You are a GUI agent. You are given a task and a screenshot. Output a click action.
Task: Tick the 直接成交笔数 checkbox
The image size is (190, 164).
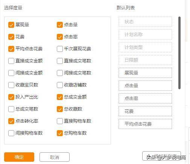tap(60, 61)
